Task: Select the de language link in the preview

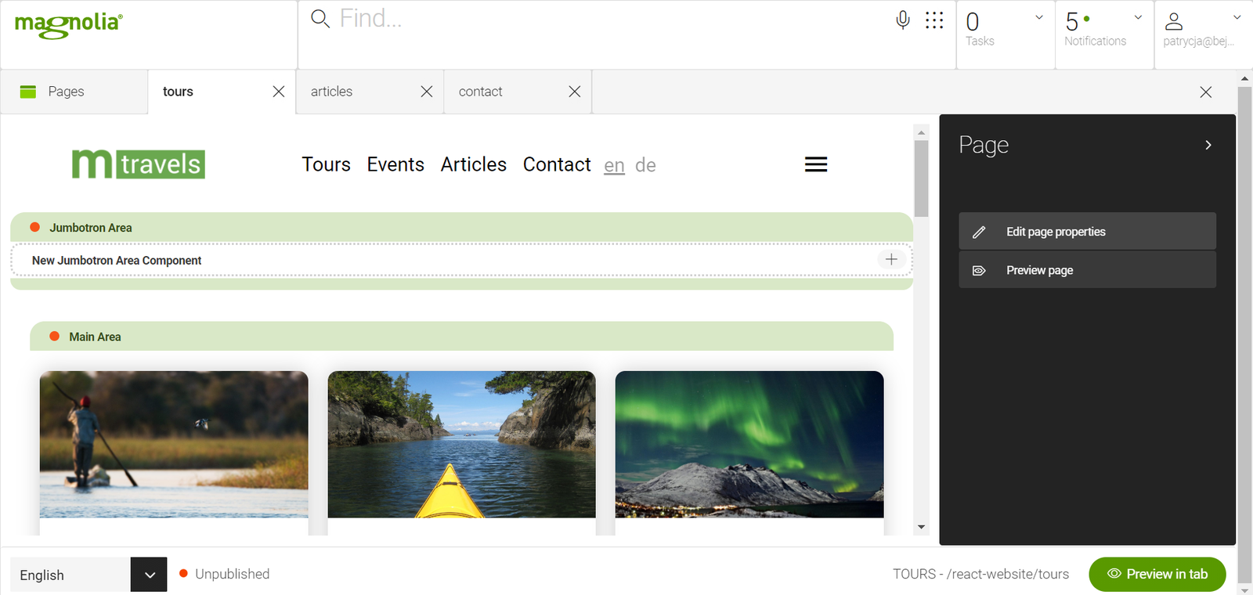Action: point(645,164)
